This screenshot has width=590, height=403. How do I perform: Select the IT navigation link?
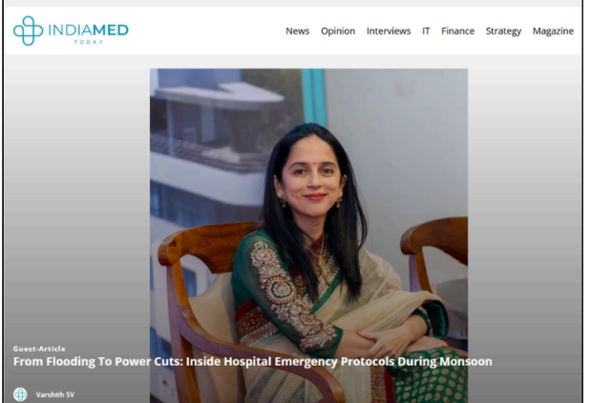click(x=426, y=31)
